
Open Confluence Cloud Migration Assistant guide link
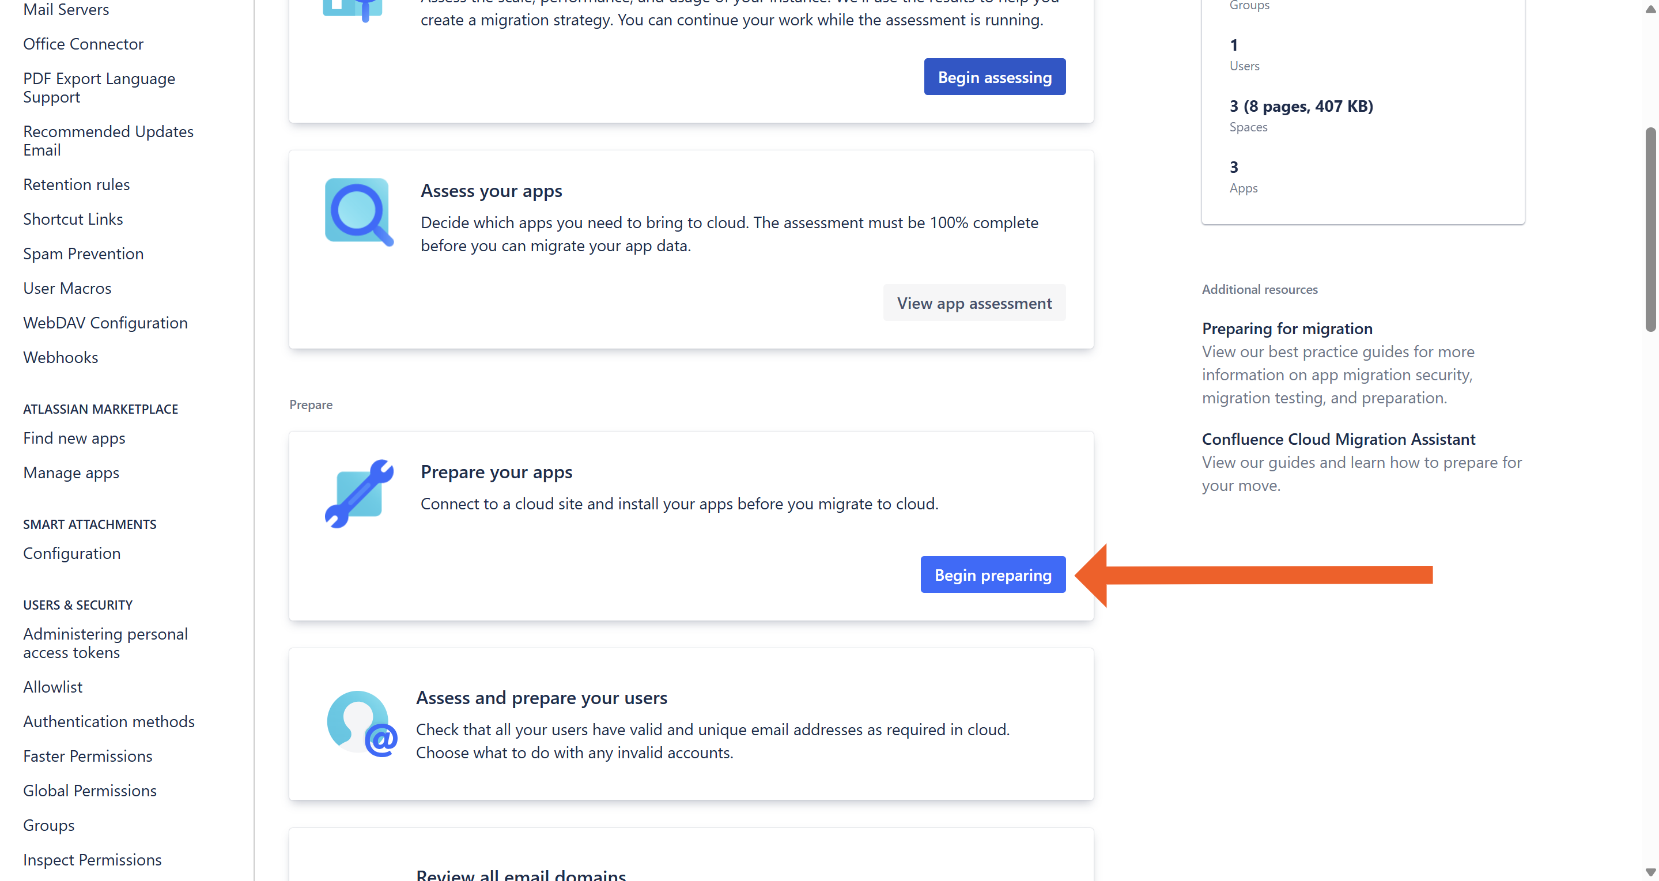[1338, 439]
